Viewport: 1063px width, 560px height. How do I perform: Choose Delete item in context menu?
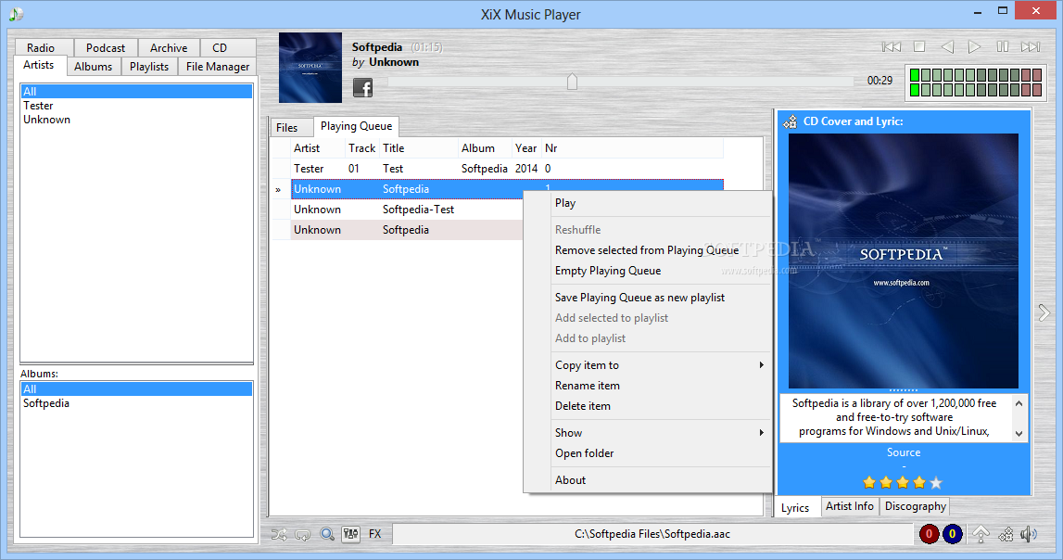click(x=648, y=405)
